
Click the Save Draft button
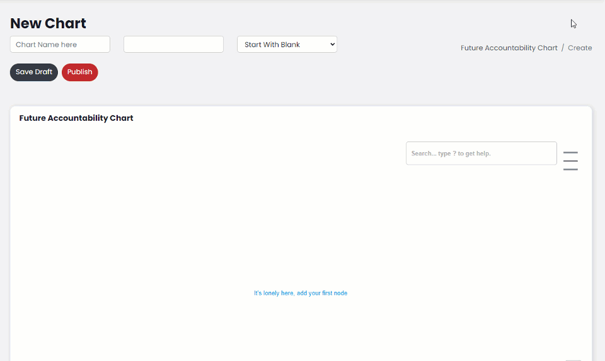pyautogui.click(x=34, y=72)
